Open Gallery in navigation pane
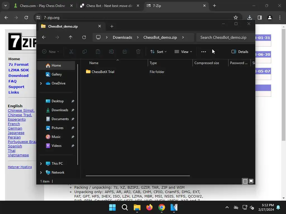Viewport: 286px width, 214px height. pos(56,74)
